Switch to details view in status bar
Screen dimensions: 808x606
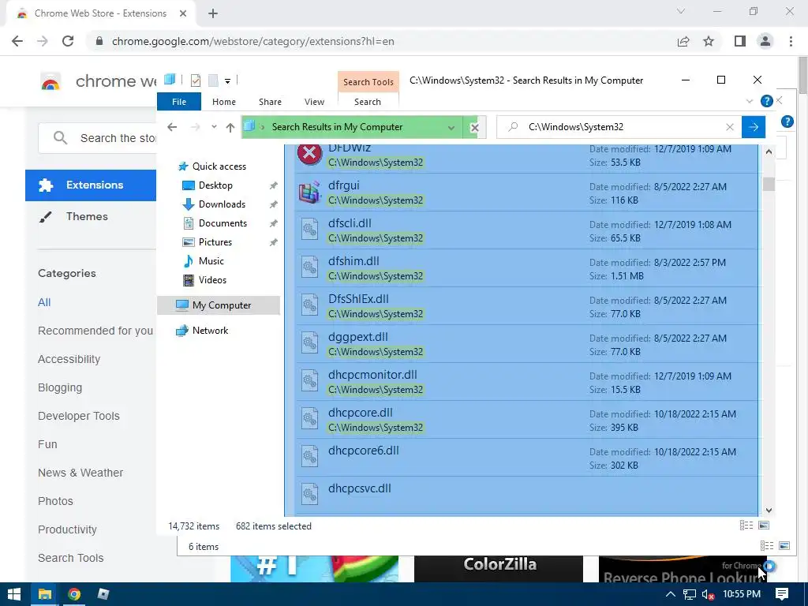(x=746, y=526)
